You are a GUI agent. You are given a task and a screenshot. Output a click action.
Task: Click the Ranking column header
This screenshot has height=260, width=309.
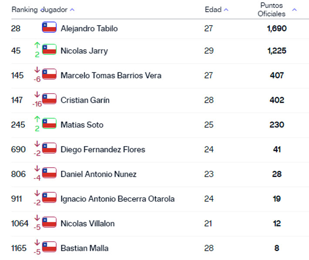click(24, 10)
